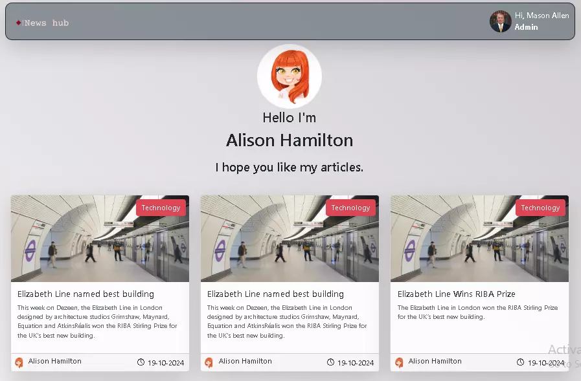The height and width of the screenshot is (381, 581).
Task: Click clock icon in second card footer
Action: (x=330, y=362)
